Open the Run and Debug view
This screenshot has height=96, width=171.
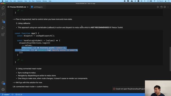pos(3,28)
